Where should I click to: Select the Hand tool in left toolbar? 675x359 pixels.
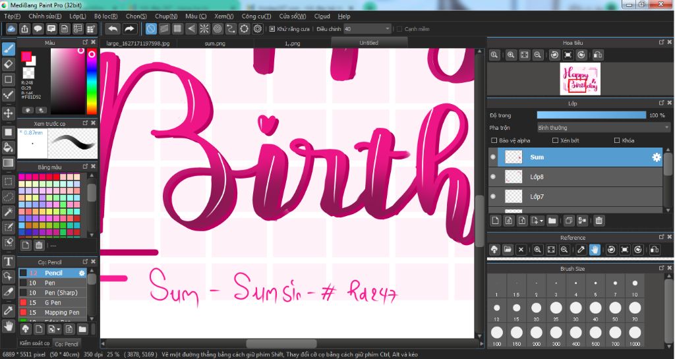pyautogui.click(x=8, y=326)
